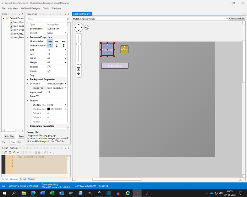Click the black Shadow Color swatch

[x=49, y=109]
